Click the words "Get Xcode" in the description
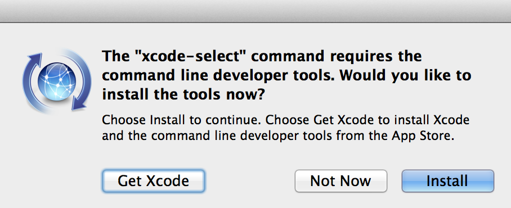The width and height of the screenshot is (511, 208). [344, 120]
